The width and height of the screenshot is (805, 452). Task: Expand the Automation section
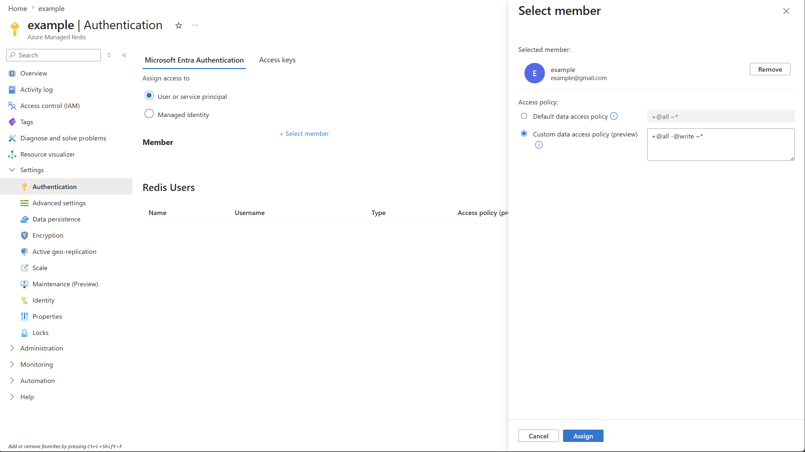click(12, 381)
